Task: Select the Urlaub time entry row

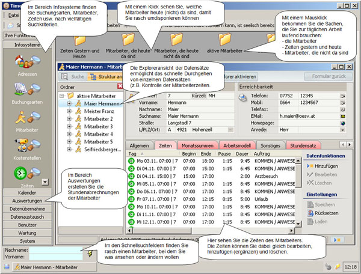Action: coord(211,199)
